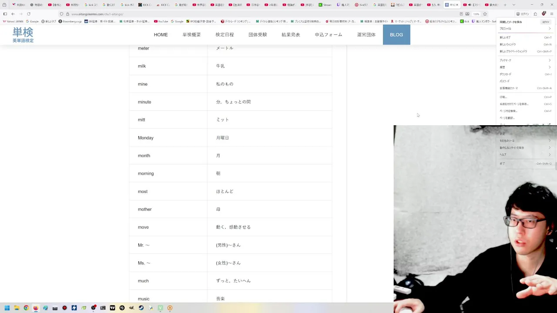
Task: Click the browser back arrow
Action: [x=13, y=14]
